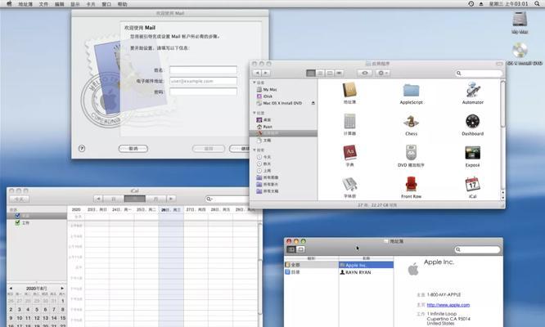Open the 窗口 menu

[106, 4]
